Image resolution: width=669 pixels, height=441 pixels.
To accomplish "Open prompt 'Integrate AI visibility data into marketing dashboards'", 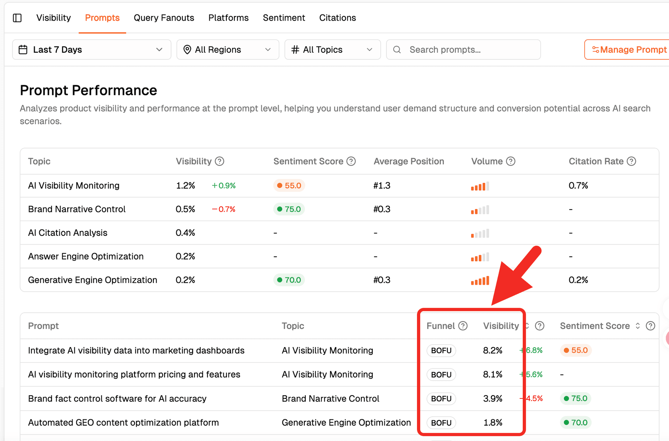I will click(136, 350).
